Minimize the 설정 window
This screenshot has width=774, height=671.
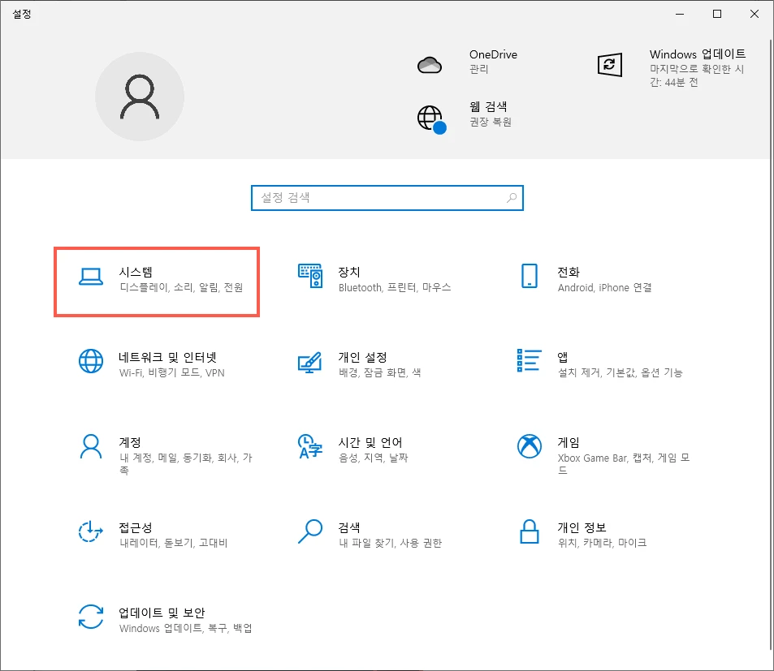click(x=680, y=14)
